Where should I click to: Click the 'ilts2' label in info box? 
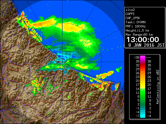tap(130, 10)
